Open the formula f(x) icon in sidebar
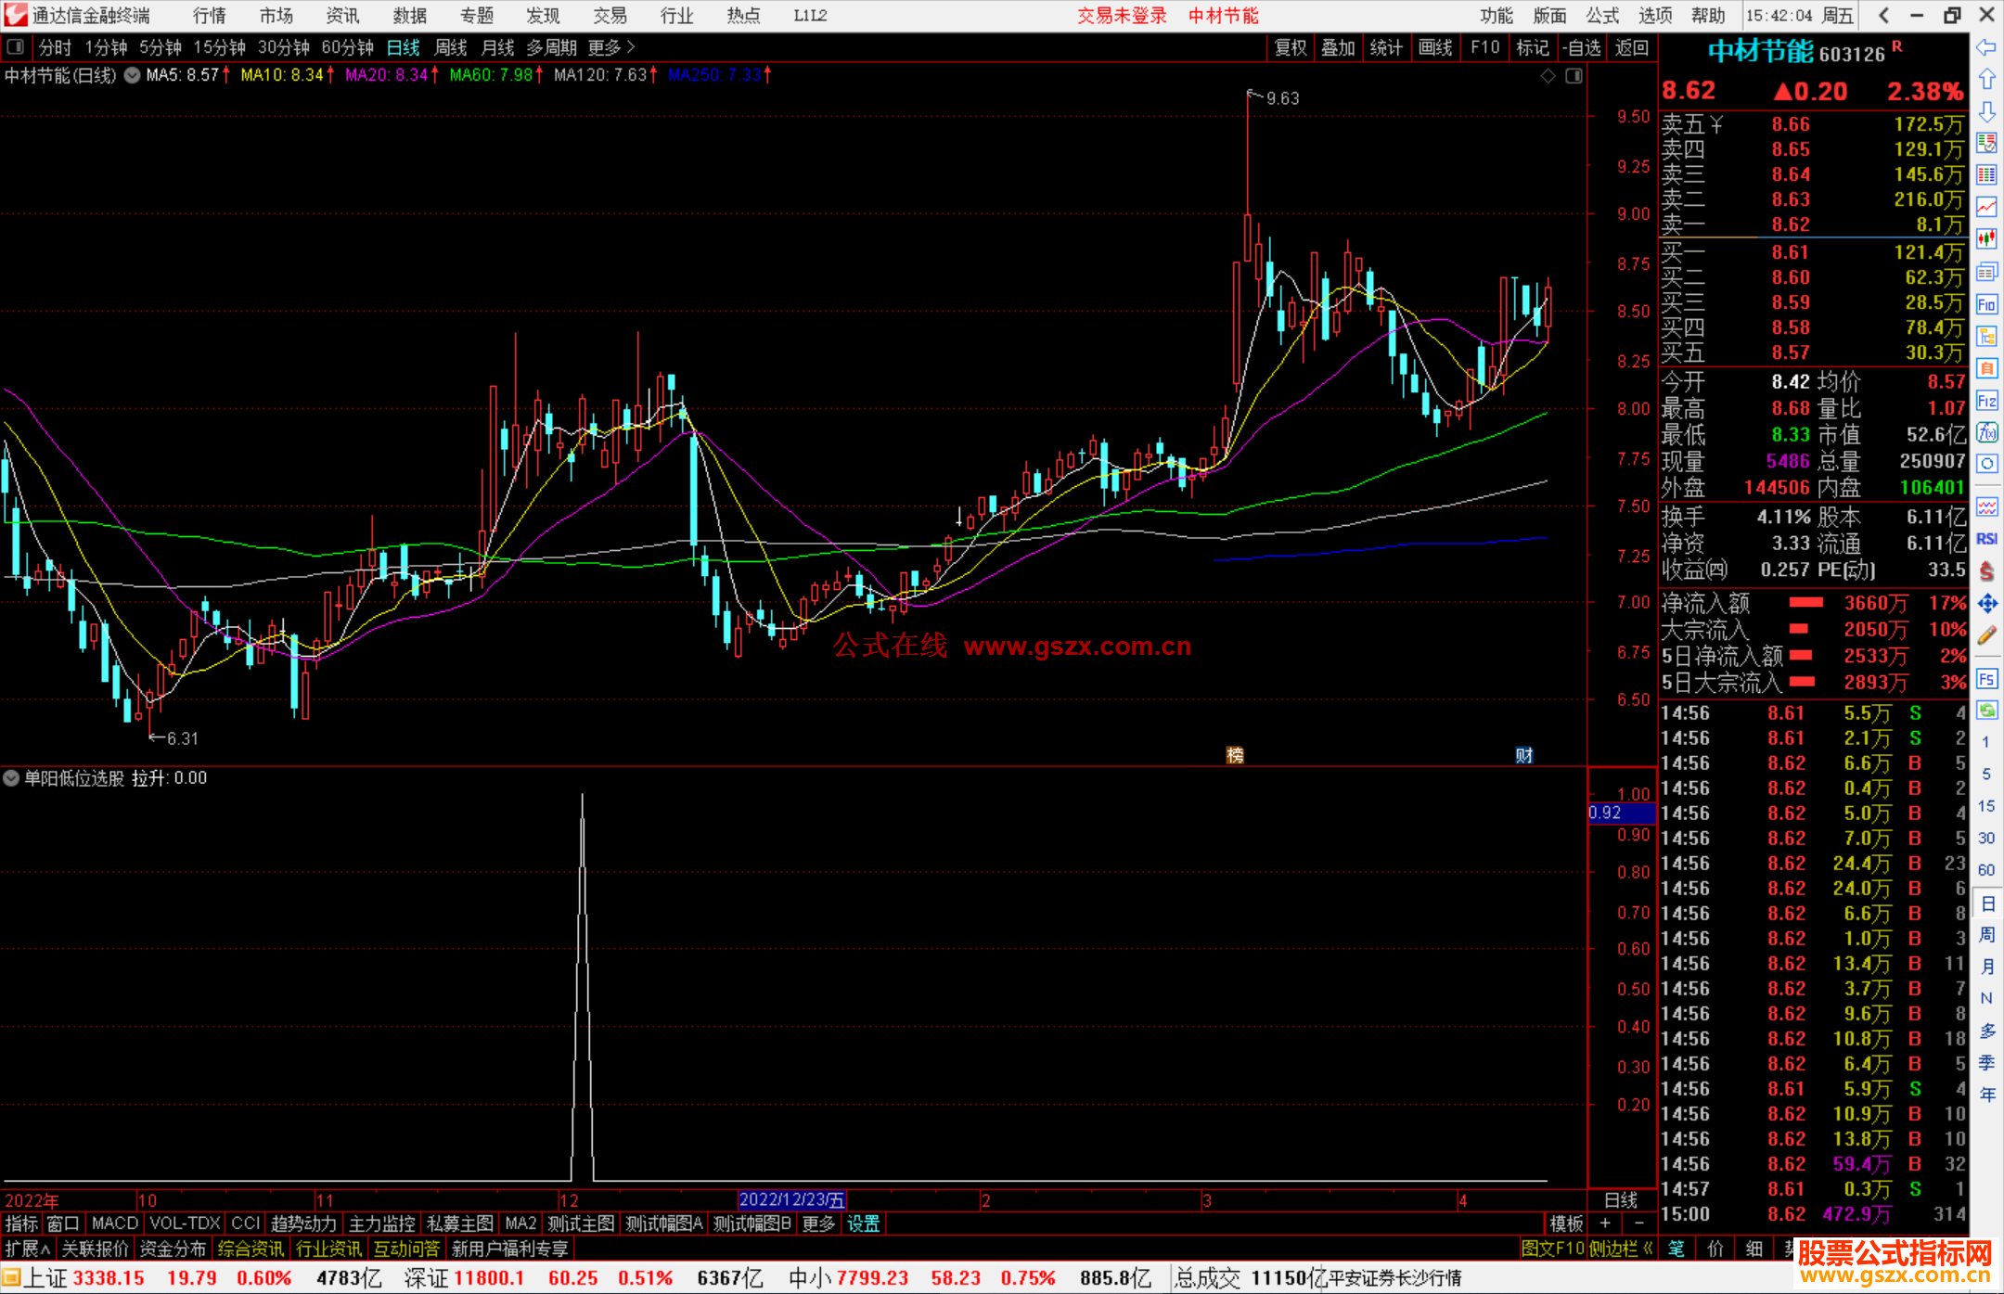Screen dimensions: 2004x1294 tap(1985, 432)
